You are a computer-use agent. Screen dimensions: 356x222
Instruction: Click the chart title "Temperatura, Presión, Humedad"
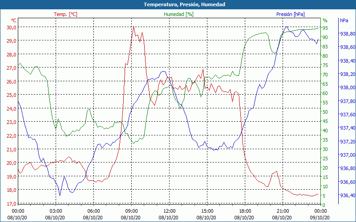tap(184, 4)
